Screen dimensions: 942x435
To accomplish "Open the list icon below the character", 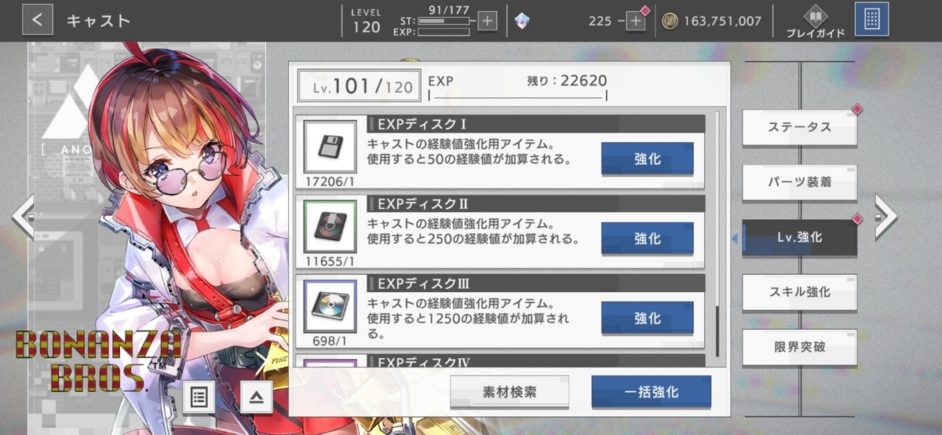I will click(199, 397).
